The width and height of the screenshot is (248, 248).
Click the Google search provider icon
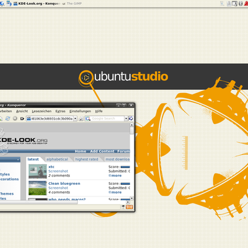[87, 118]
